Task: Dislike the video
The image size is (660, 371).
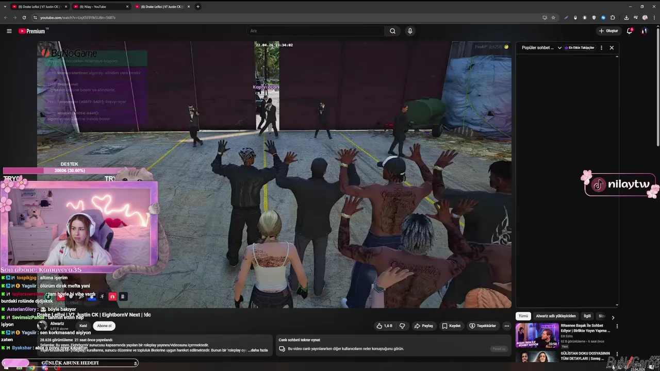Action: point(402,326)
